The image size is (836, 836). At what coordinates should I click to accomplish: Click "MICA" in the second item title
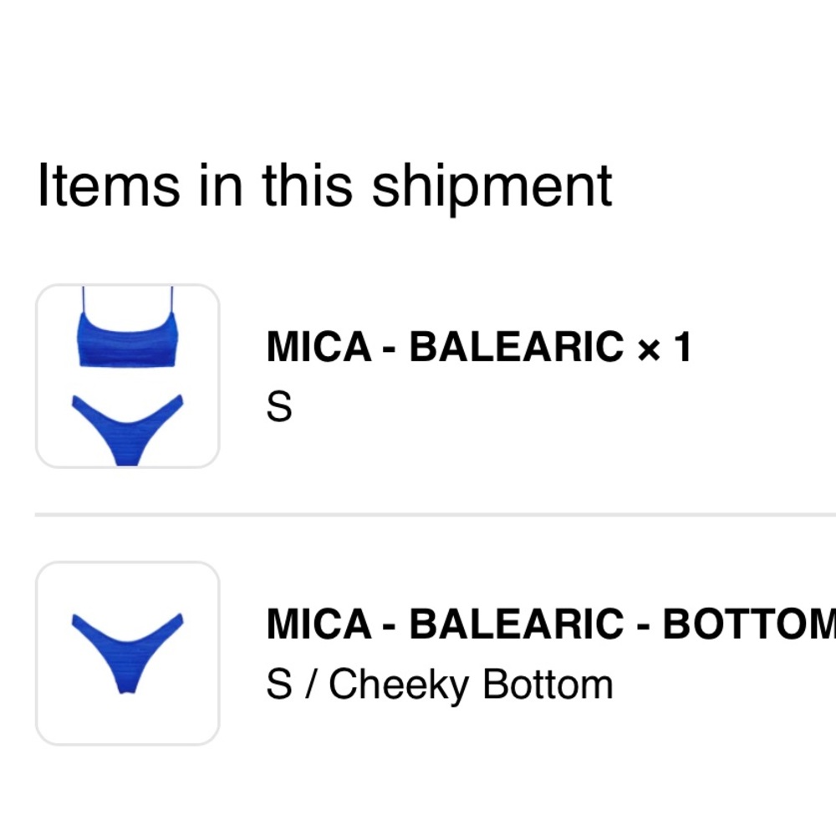tap(319, 624)
